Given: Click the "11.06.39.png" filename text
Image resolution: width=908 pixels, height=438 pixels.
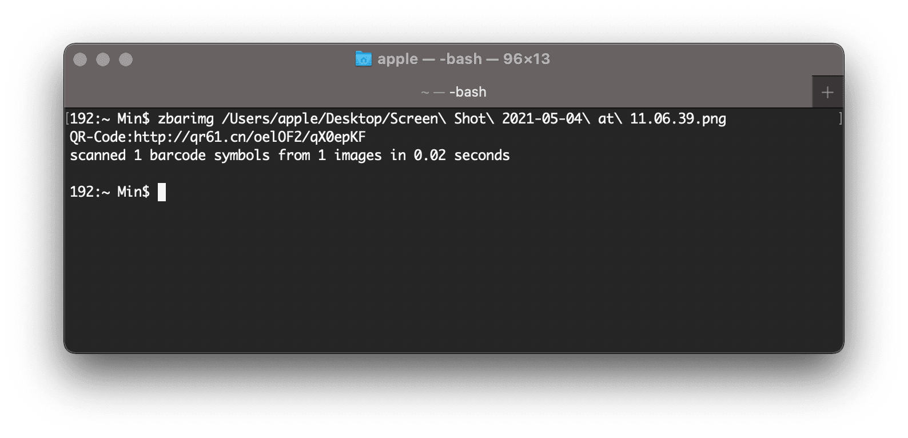Looking at the screenshot, I should [678, 119].
